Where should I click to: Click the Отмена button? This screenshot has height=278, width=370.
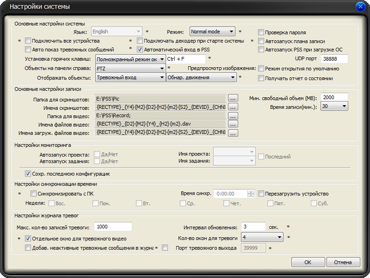343,262
